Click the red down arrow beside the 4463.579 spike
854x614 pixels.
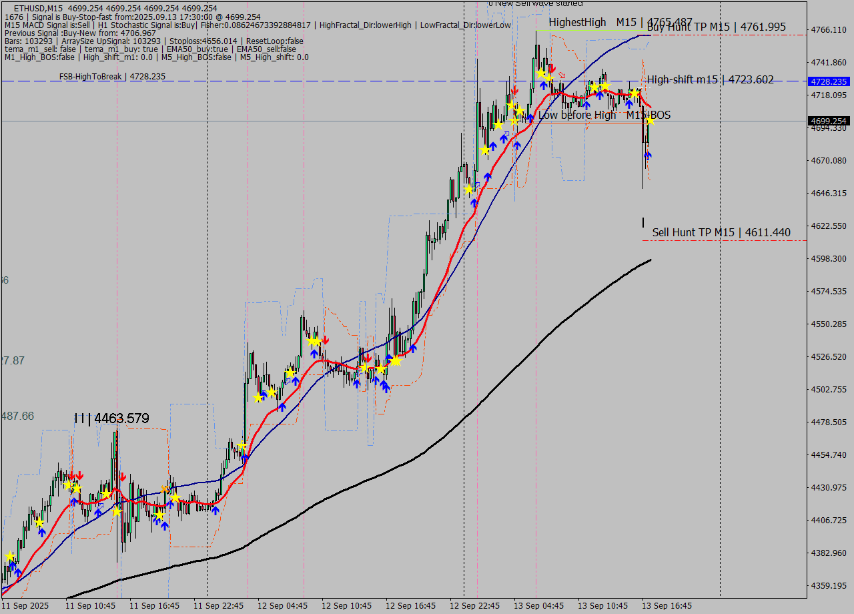122,477
